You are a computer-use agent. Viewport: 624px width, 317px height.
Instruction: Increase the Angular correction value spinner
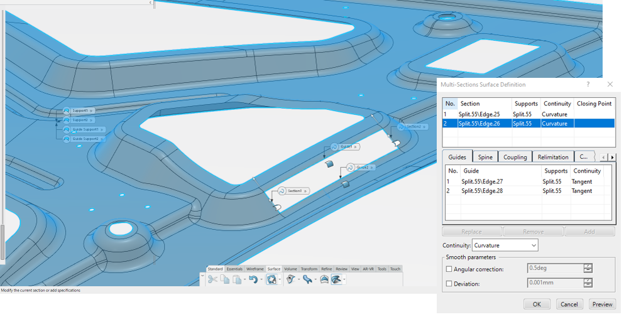(588, 266)
